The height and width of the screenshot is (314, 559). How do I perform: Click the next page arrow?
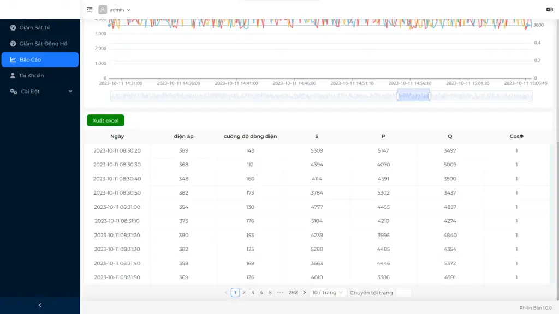pyautogui.click(x=304, y=293)
